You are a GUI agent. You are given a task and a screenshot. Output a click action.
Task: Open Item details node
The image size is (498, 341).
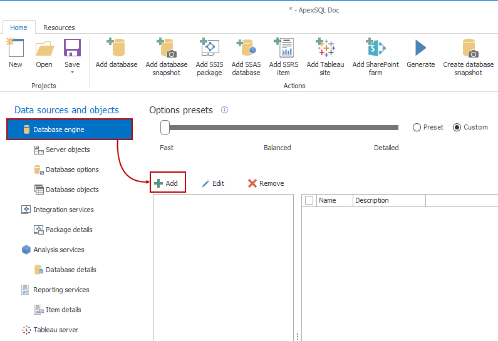58,310
